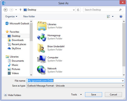The width and height of the screenshot is (127, 101).
Task: Select the Network system folder icon
Action: [x=42, y=70]
